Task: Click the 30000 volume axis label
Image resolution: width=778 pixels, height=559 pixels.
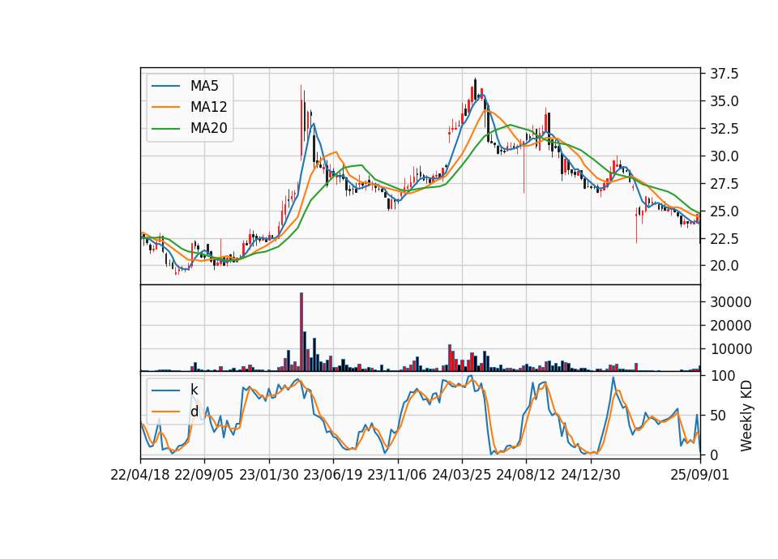Action: tap(730, 302)
